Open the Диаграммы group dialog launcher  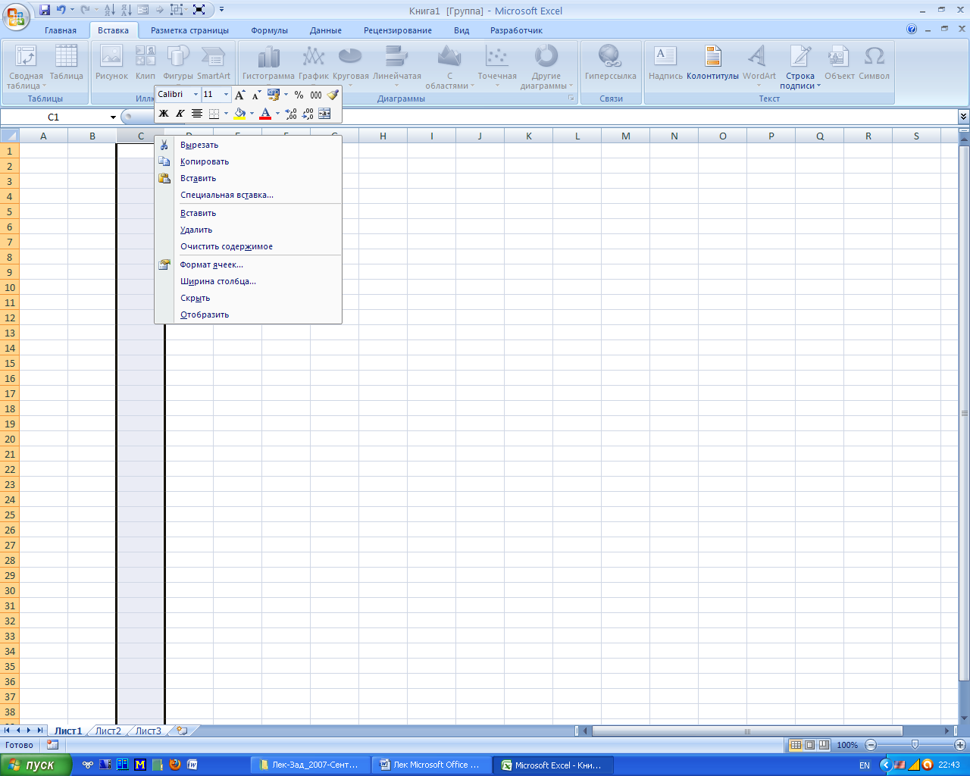[571, 99]
